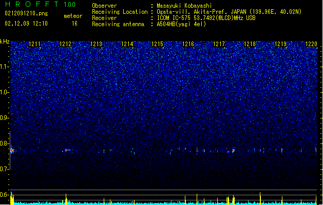Click the 1218 time marker
The height and width of the screenshot is (205, 323).
tap(250, 44)
